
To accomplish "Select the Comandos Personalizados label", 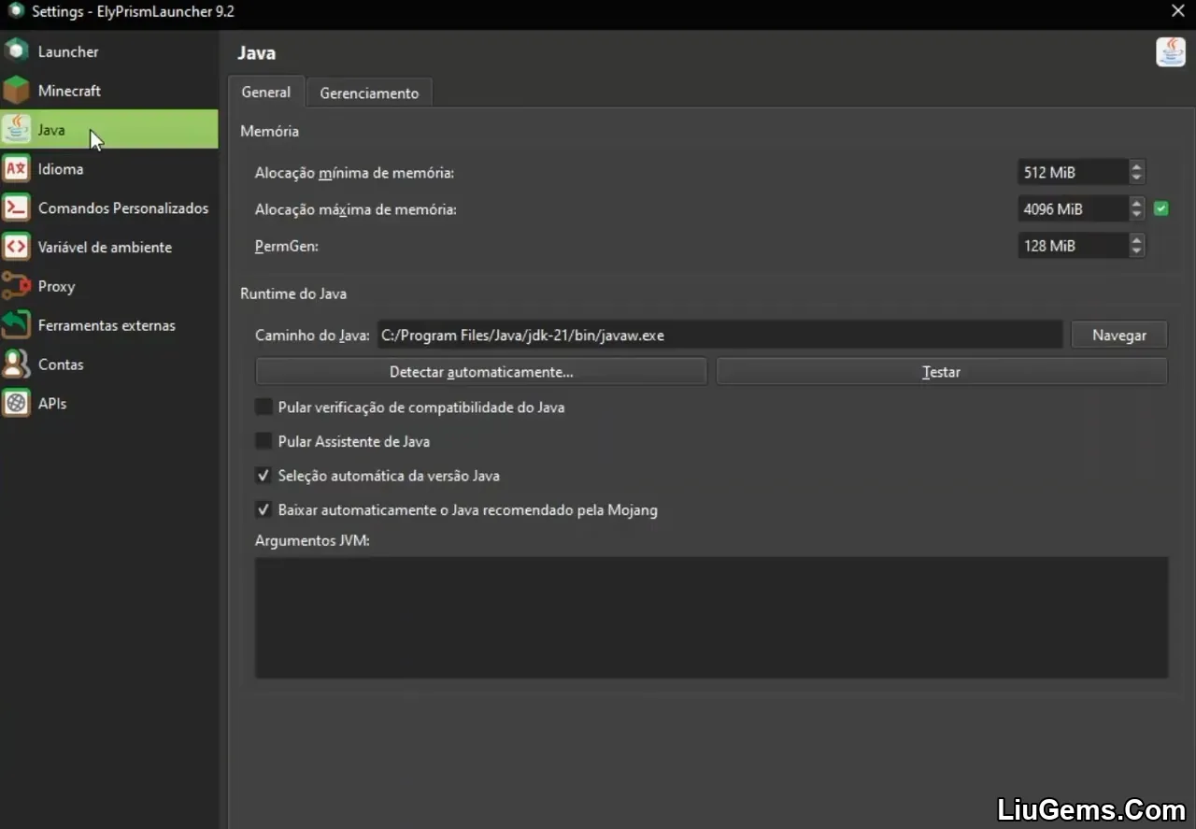I will pos(123,208).
